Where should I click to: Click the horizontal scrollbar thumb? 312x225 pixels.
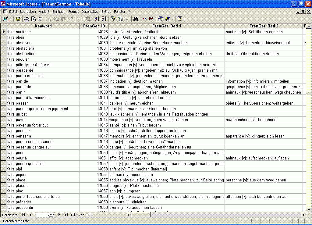coord(140,215)
